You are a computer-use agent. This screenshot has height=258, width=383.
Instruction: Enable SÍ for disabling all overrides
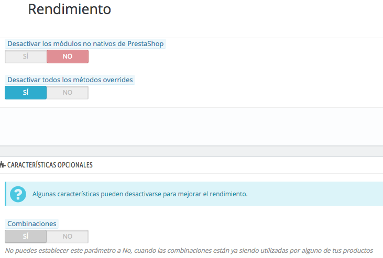tap(26, 93)
